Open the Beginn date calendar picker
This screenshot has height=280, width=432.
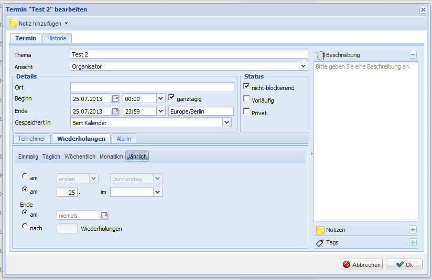click(x=115, y=98)
